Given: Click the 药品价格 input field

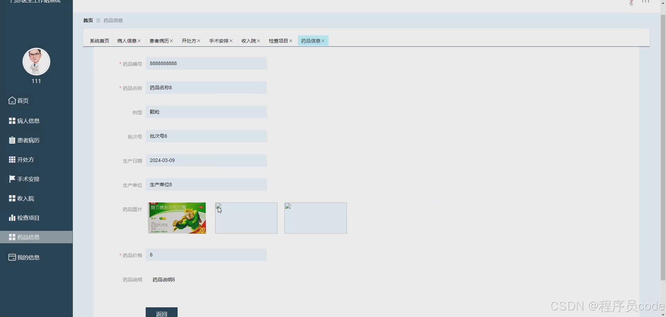Looking at the screenshot, I should coord(206,255).
